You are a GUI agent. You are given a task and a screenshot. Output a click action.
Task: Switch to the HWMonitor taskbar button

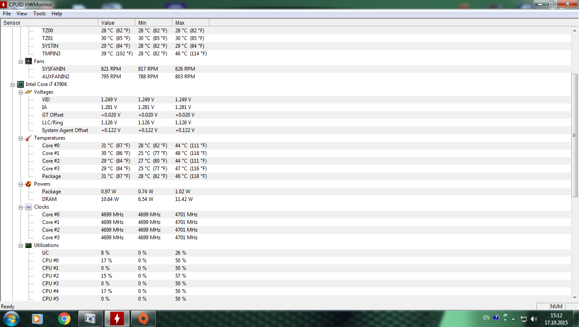click(117, 318)
